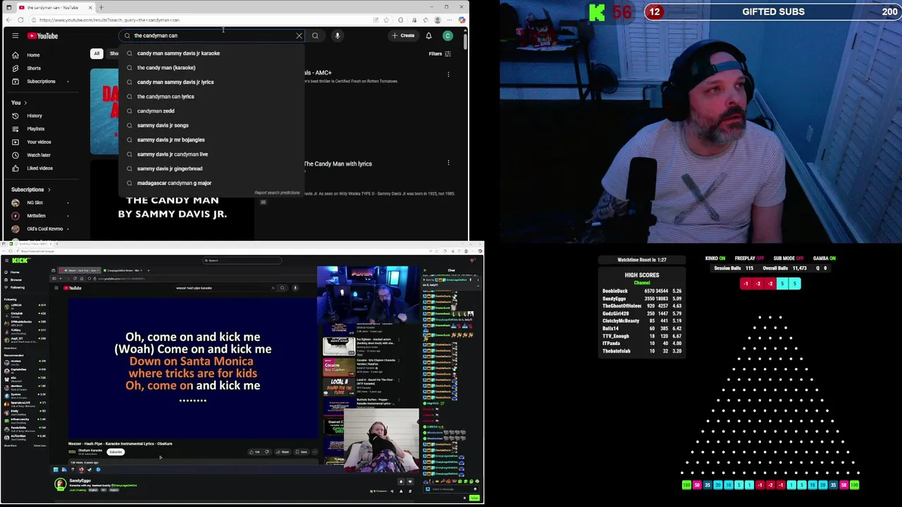
Task: Open Shorts in the YouTube sidebar
Action: pos(34,68)
